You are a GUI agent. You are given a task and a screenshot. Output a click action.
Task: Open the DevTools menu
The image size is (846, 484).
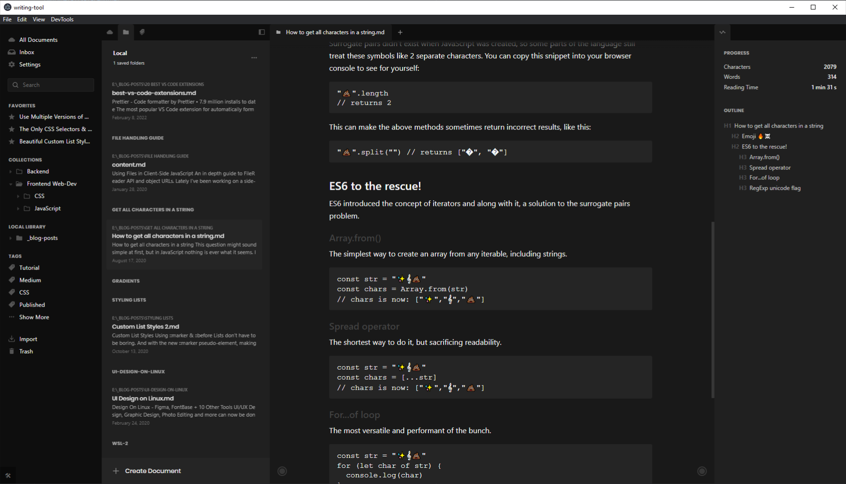coord(62,19)
